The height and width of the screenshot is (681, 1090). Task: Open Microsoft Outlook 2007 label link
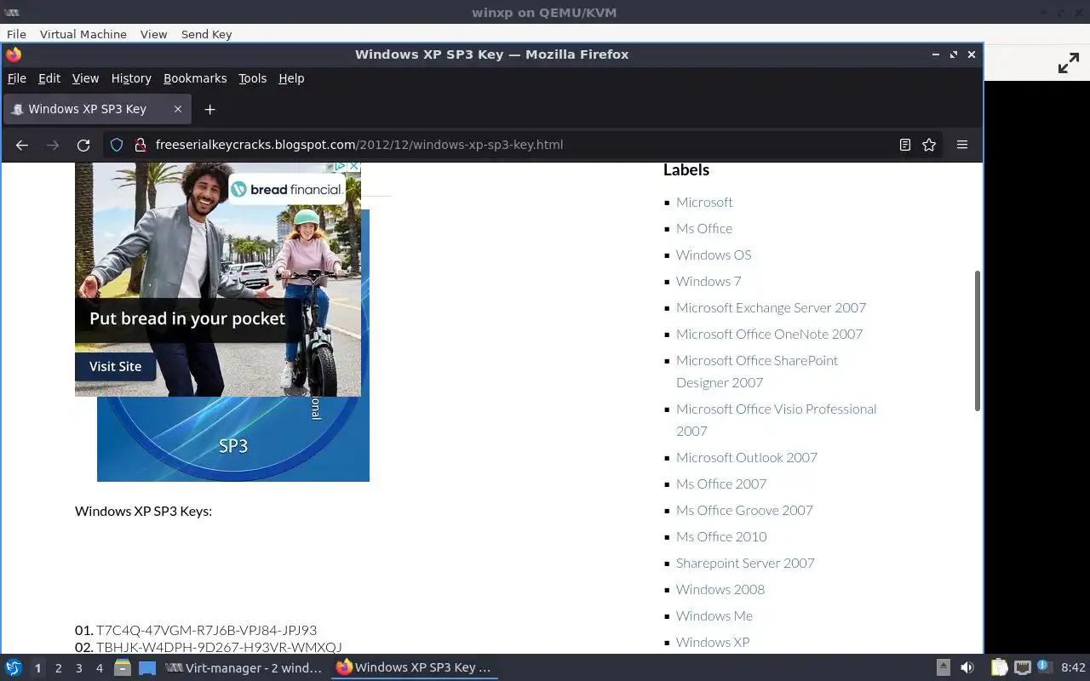click(x=747, y=457)
